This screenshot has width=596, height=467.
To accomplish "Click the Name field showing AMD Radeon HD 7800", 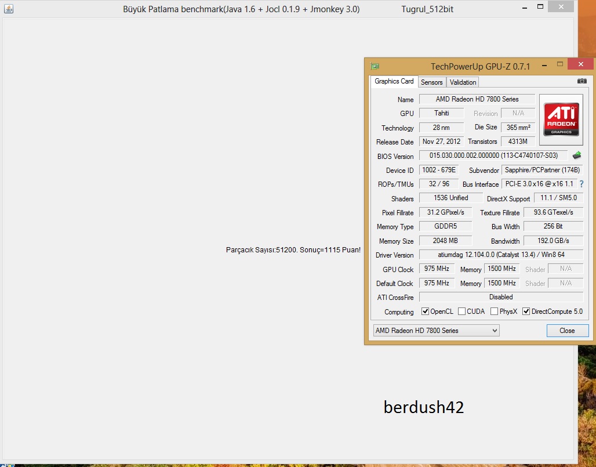I will click(x=477, y=99).
